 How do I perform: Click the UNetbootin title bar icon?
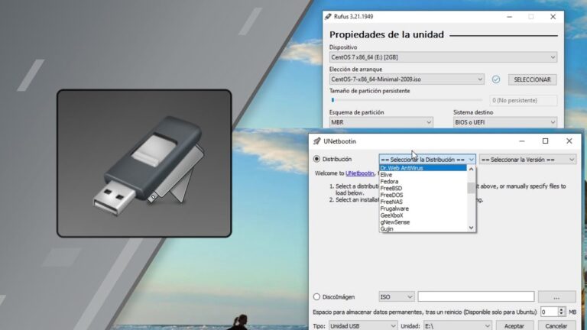[317, 141]
